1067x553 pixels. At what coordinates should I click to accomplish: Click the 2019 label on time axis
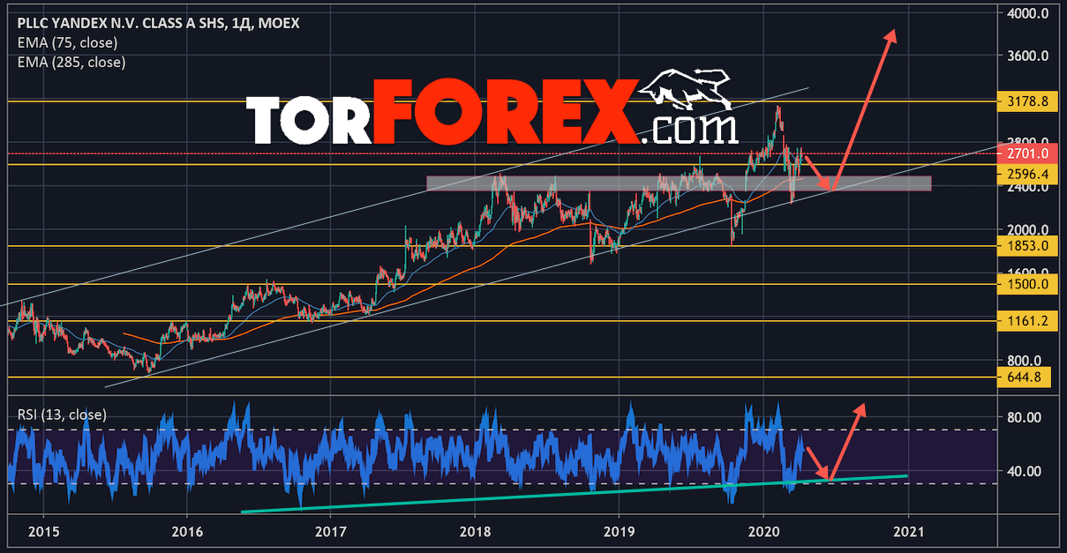[618, 530]
